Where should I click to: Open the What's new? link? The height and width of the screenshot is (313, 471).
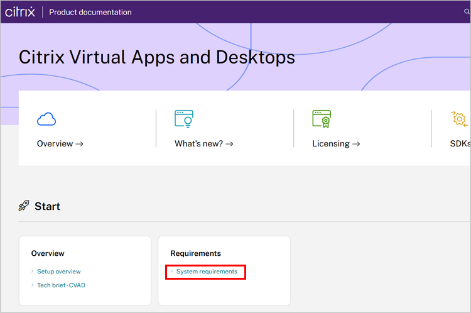pos(204,144)
